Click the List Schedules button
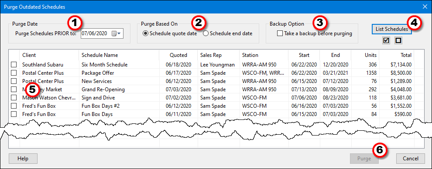 coord(391,29)
